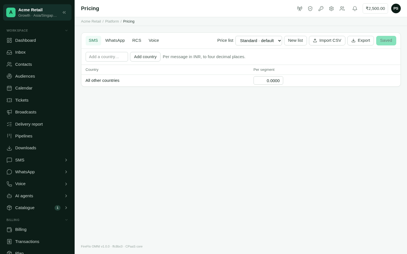Open the team users icon in header

342,8
